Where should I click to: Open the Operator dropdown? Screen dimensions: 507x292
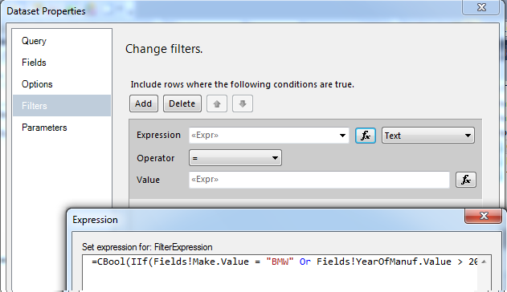tap(235, 158)
